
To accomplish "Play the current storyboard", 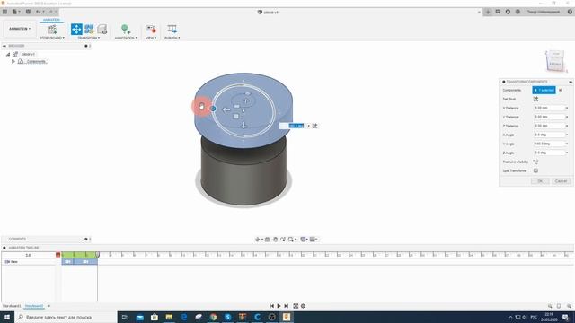I will tap(279, 306).
